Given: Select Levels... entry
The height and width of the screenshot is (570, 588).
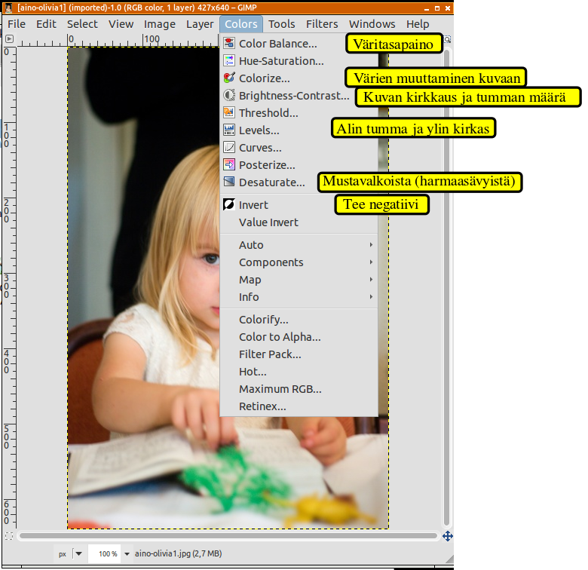Looking at the screenshot, I should [x=299, y=130].
